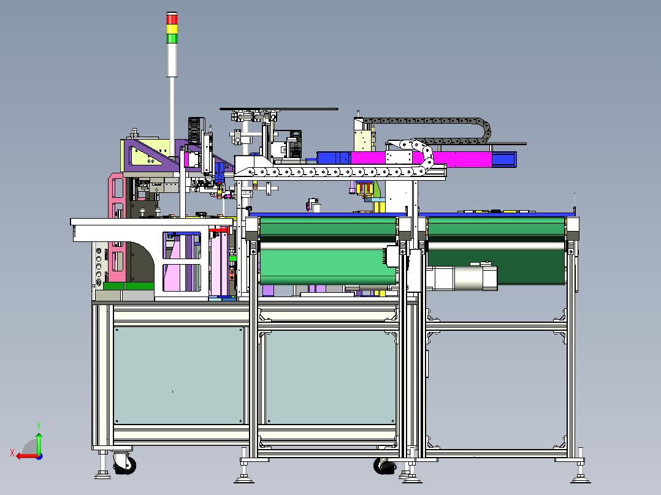The height and width of the screenshot is (495, 661).
Task: Click the blue origin ball of the axis triad
Action: [39, 456]
